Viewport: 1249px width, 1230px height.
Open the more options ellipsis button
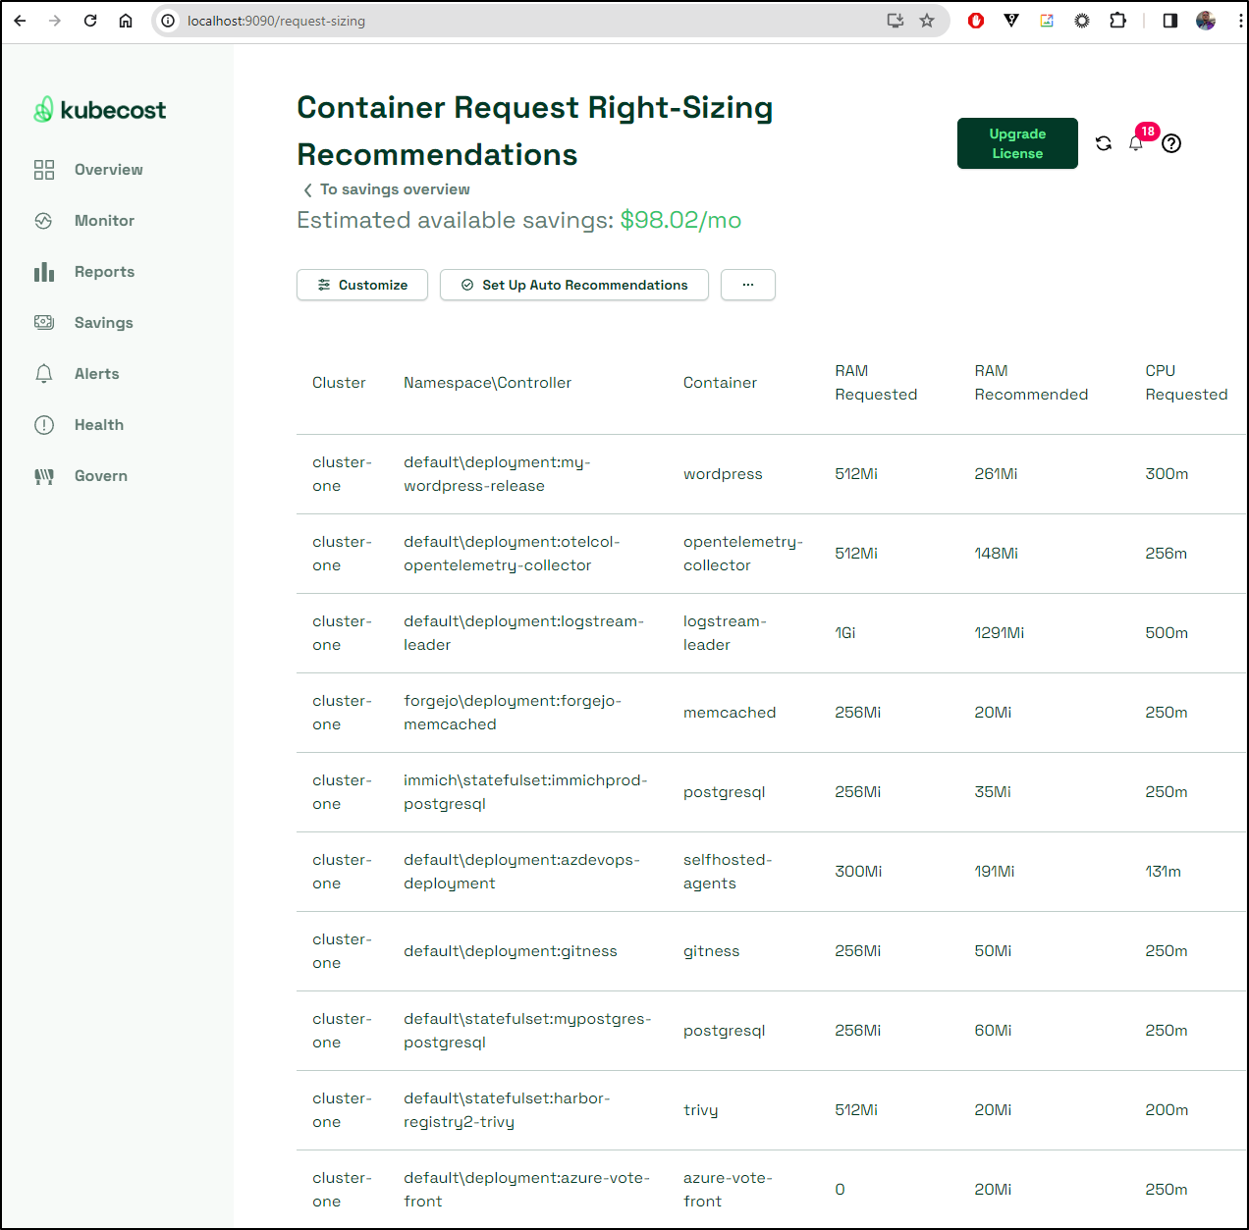pyautogui.click(x=748, y=285)
